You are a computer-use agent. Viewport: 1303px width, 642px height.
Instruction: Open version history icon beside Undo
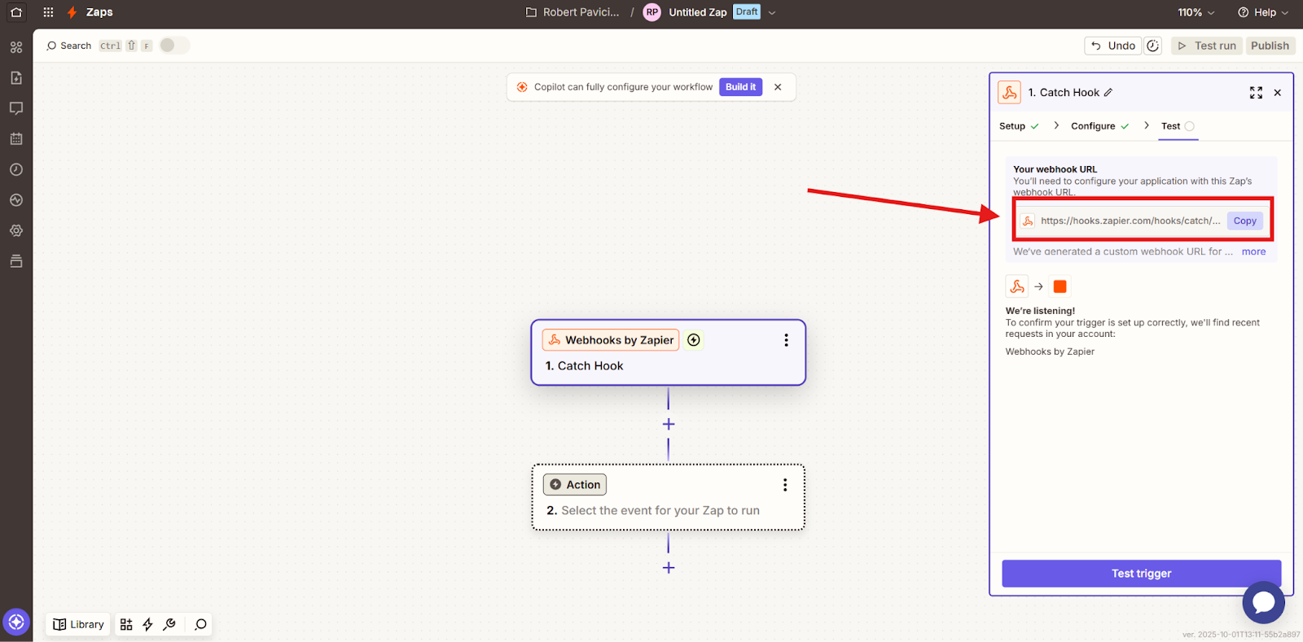click(1153, 46)
